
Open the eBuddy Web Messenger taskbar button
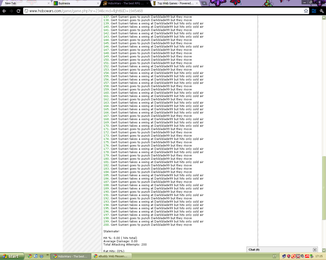[112, 256]
